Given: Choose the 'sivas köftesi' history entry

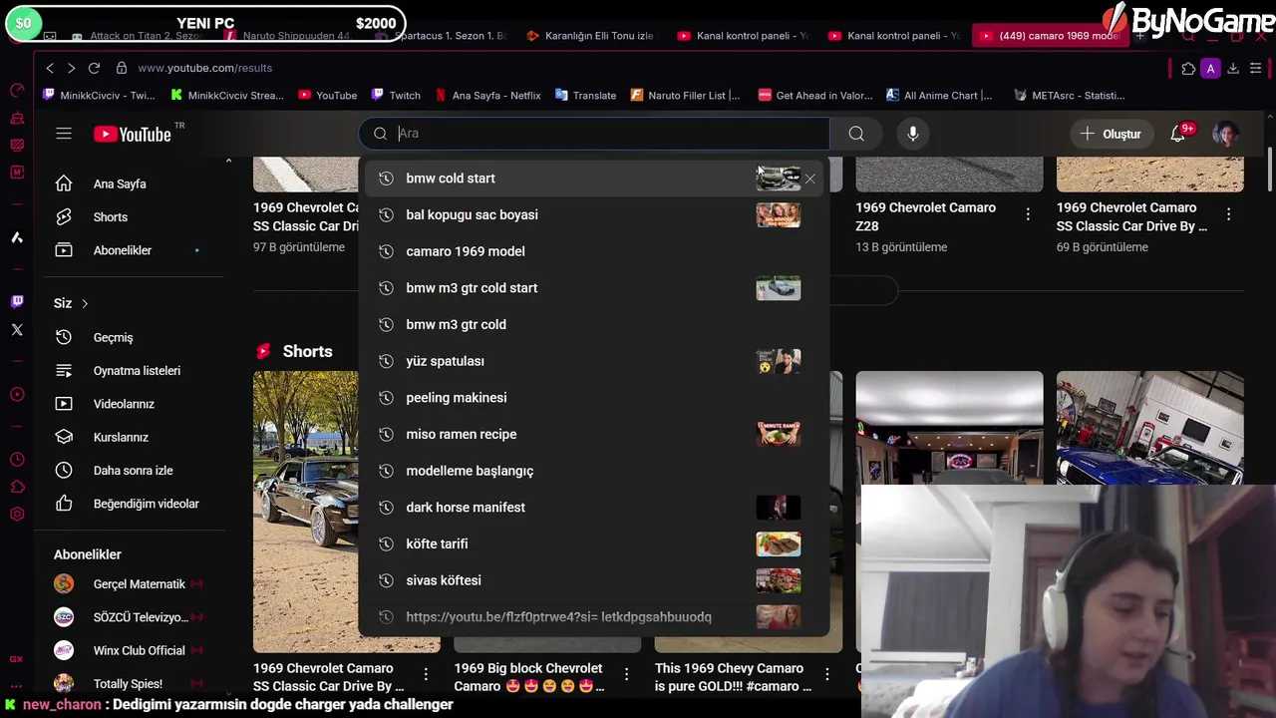Looking at the screenshot, I should pos(594,580).
